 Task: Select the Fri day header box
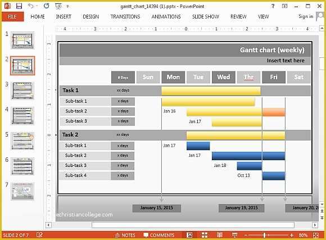tap(274, 77)
